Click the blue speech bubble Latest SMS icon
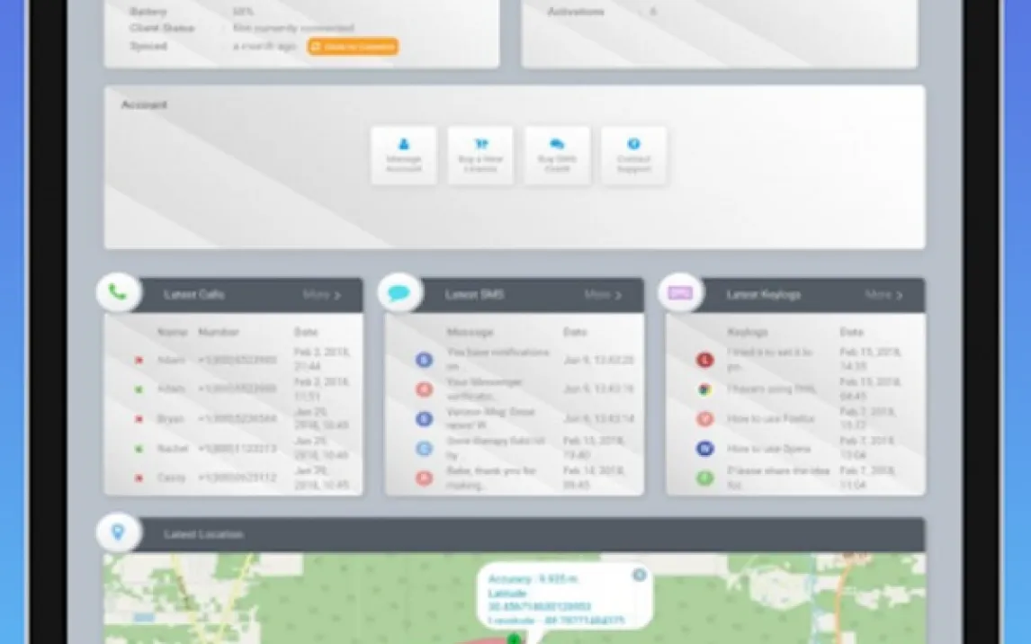Image resolution: width=1031 pixels, height=644 pixels. coord(399,292)
